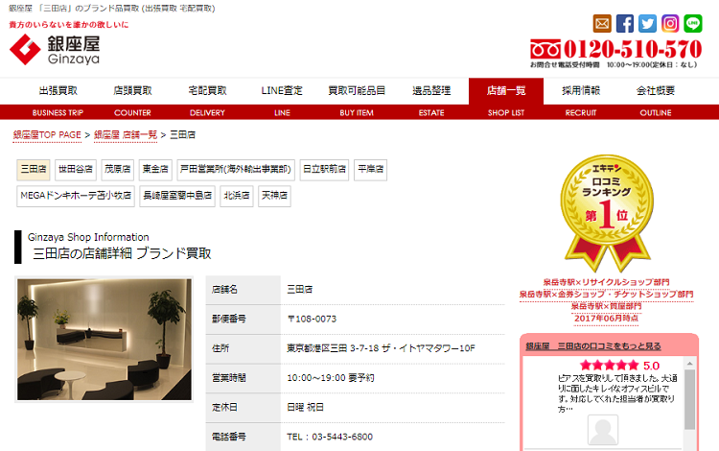Click 泉岳寺駅×金券ショップ・チケットショップ部門 link

[606, 294]
